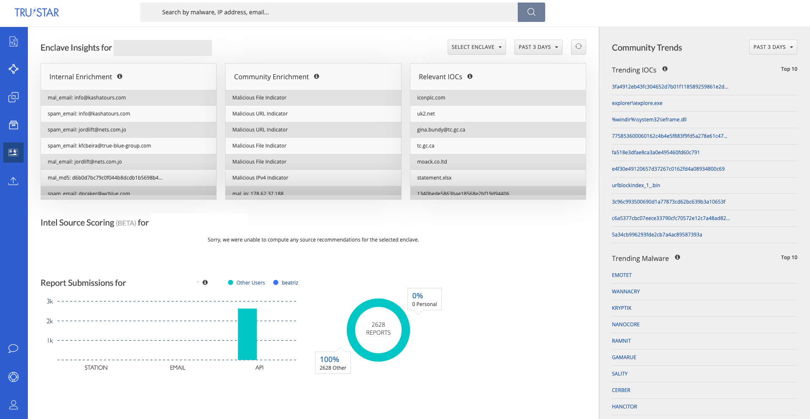The image size is (810, 419).
Task: Click the API bar in chart
Action: point(247,334)
